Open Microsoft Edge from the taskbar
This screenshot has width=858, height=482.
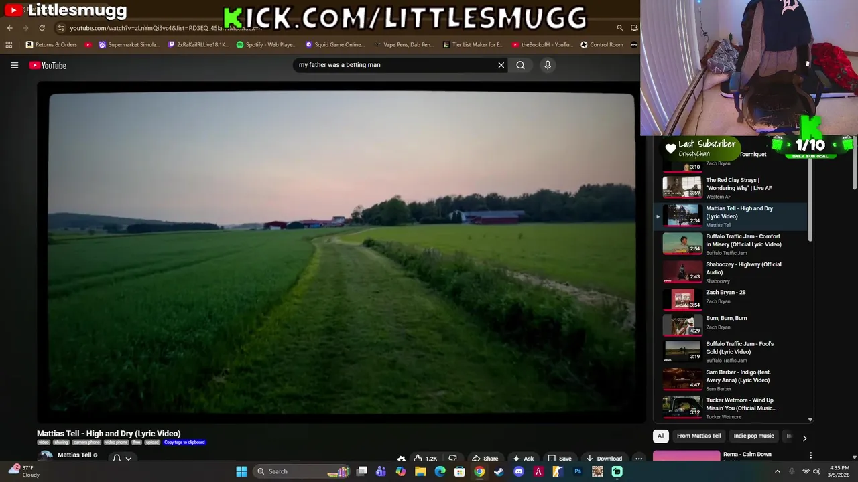click(440, 471)
